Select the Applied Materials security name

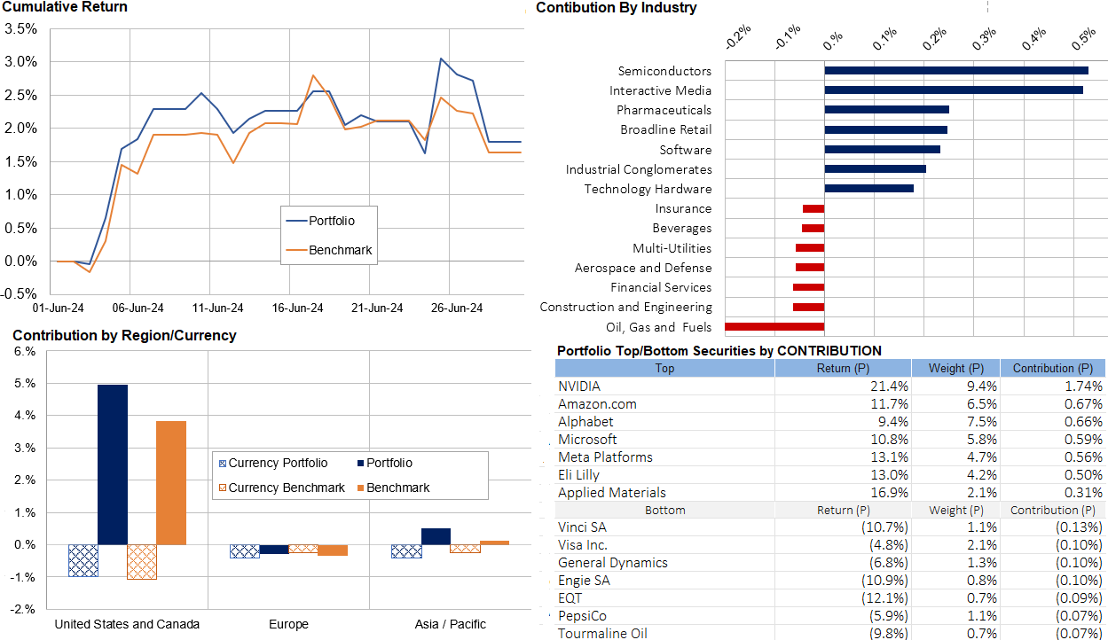pos(612,493)
